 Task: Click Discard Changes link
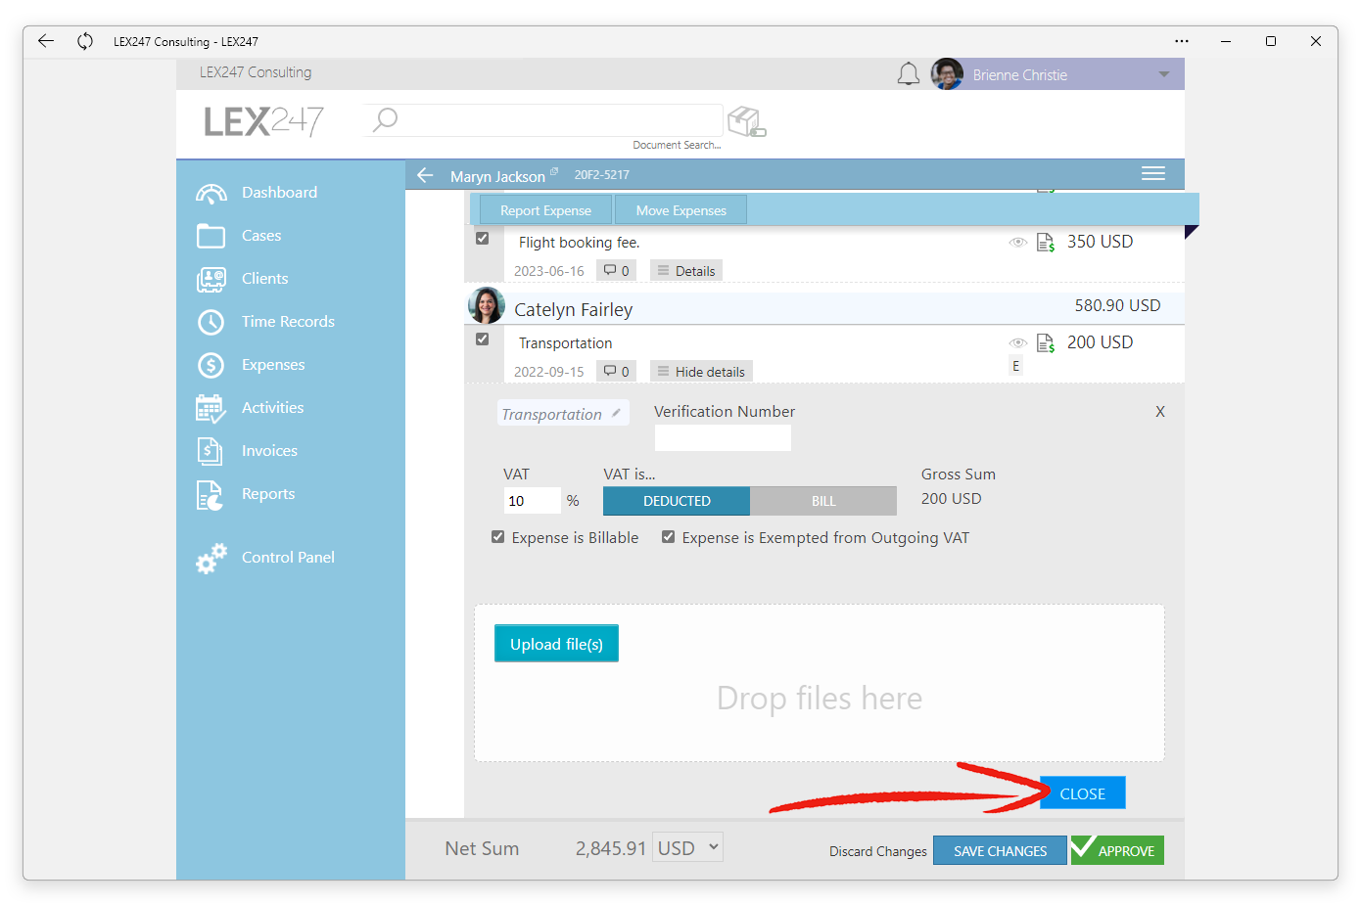coord(878,851)
